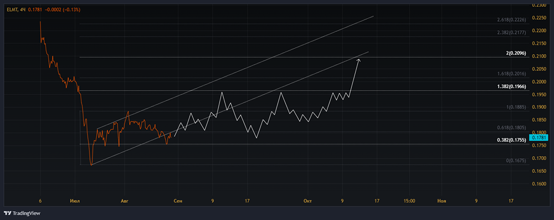Select the 2.382(0.2177) Fibonacci level label
This screenshot has height=220, width=554.
511,32
